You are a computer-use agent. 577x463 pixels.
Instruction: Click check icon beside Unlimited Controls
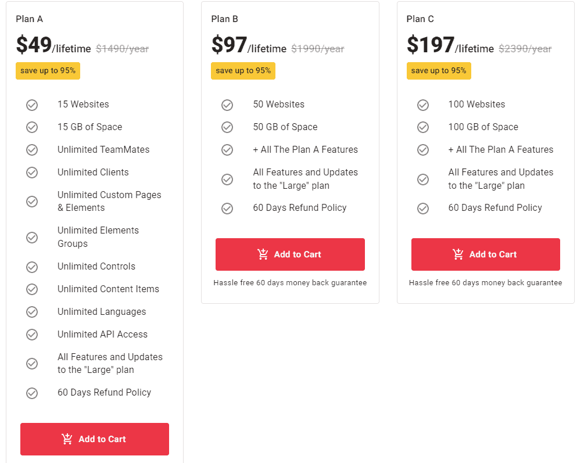pos(32,267)
